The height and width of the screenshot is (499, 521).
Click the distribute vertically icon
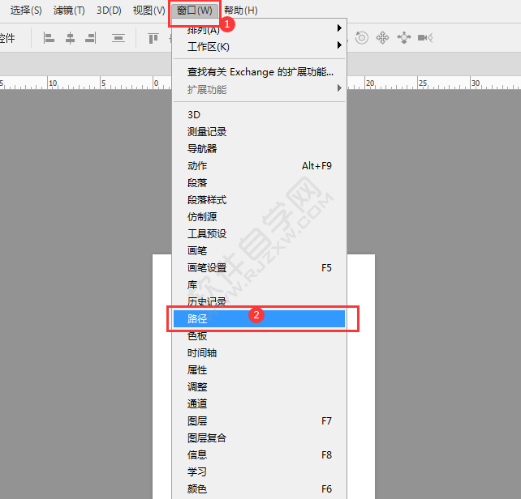click(118, 38)
